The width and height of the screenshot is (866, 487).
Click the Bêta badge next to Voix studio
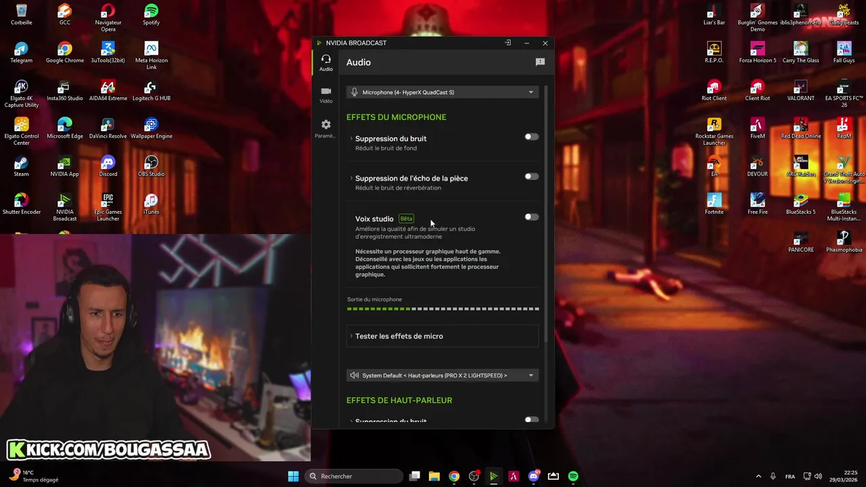406,218
